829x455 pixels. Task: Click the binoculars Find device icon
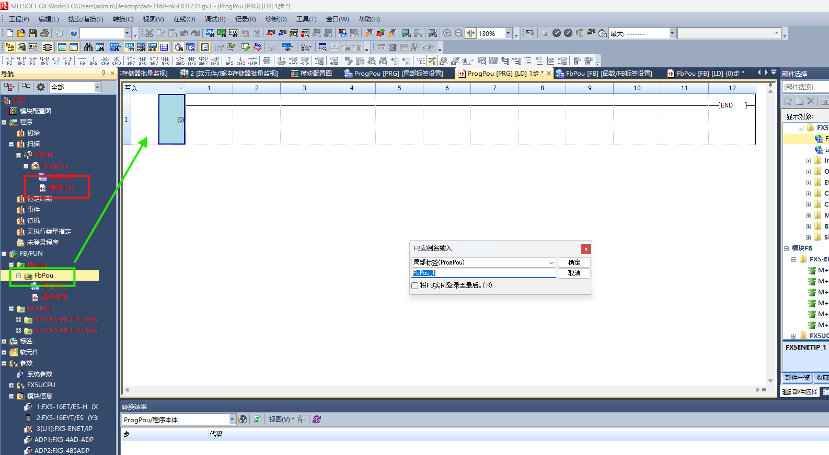pos(88,47)
